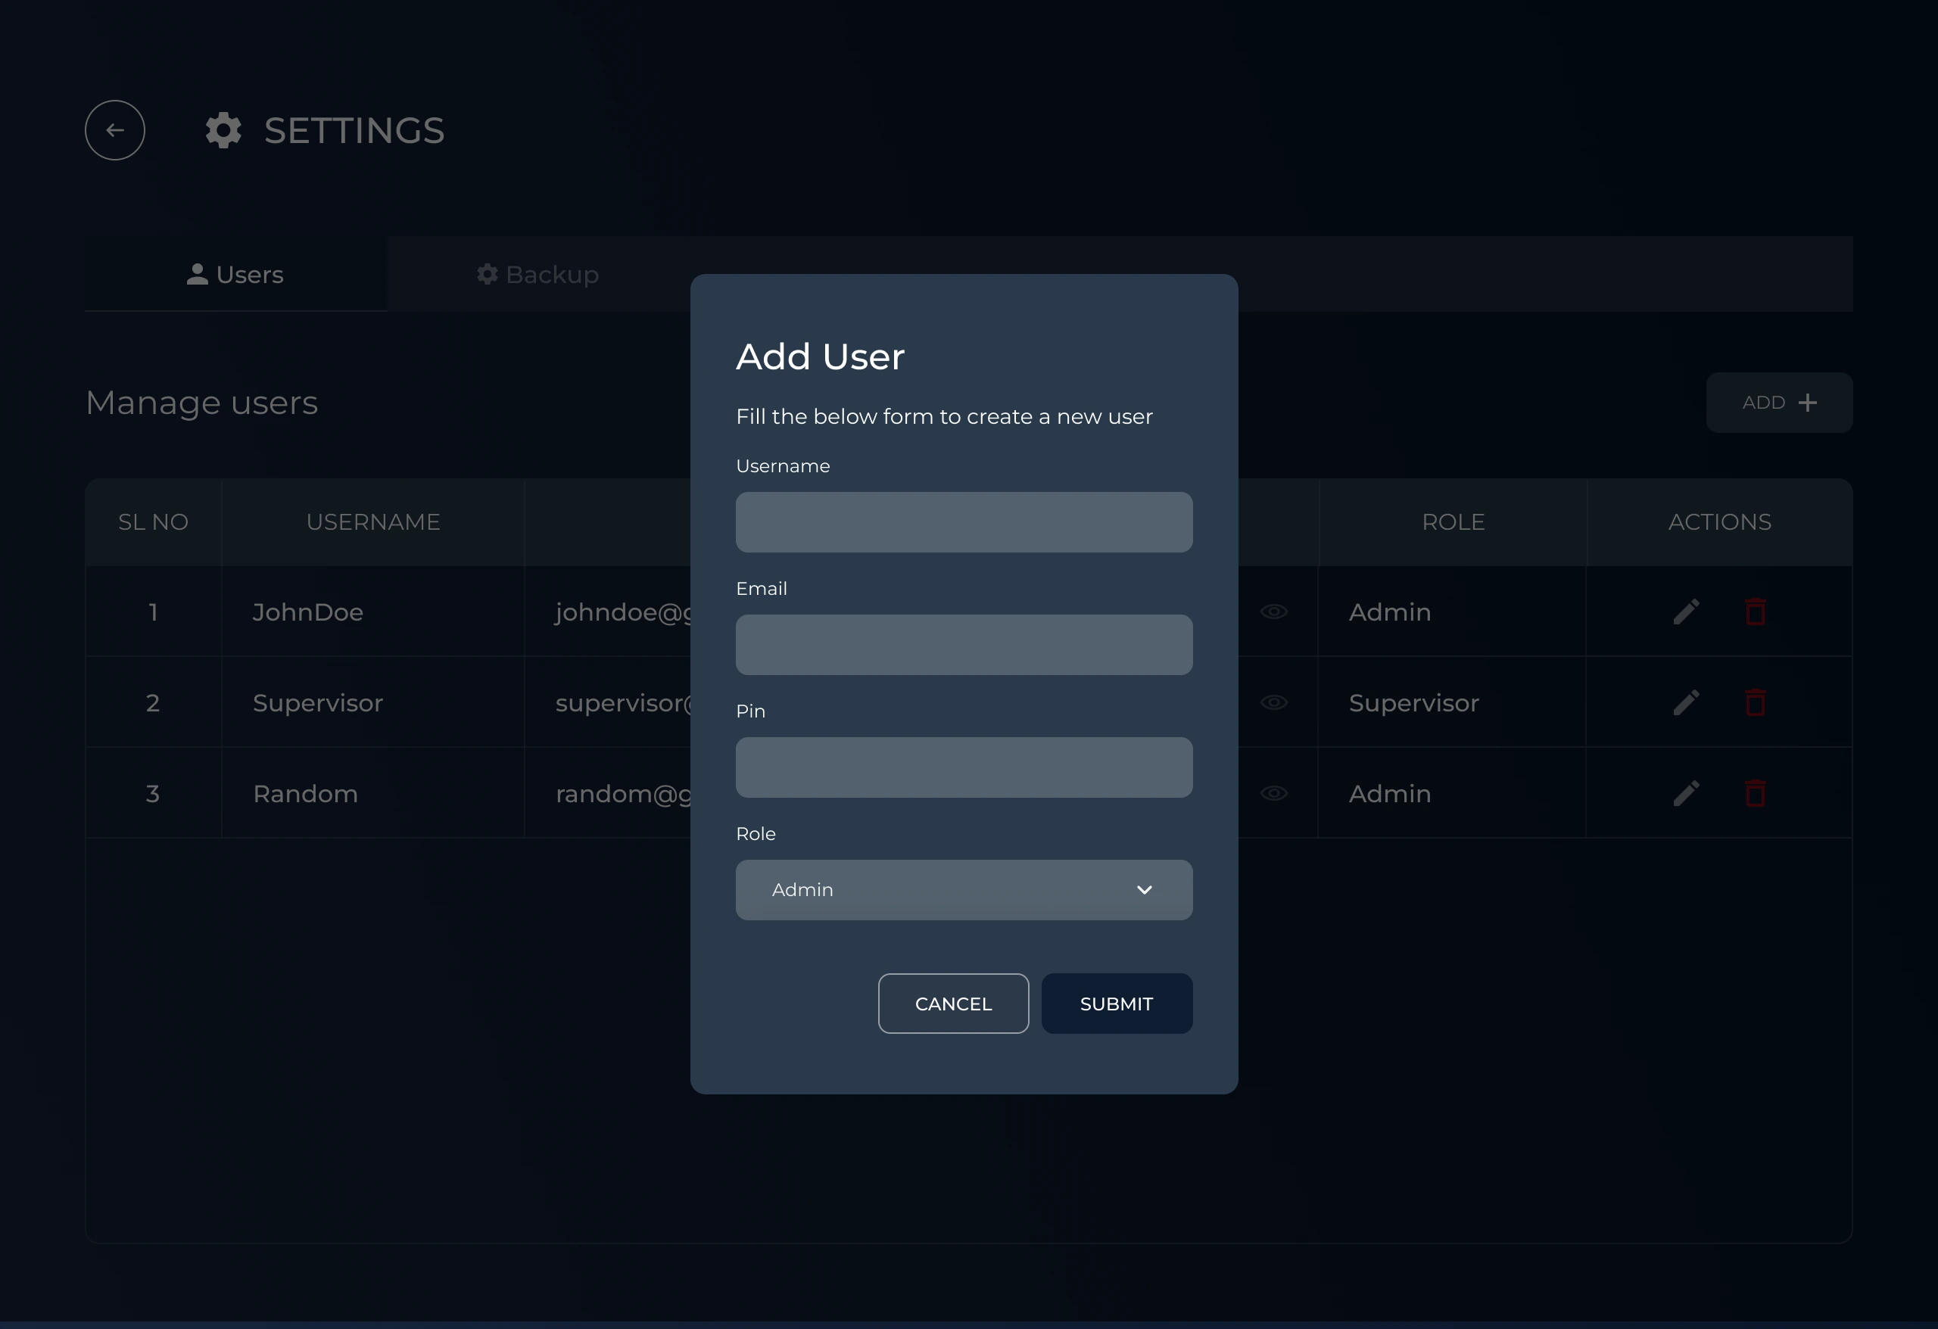1938x1329 pixels.
Task: Edit JohnDoe with the pencil icon
Action: [x=1686, y=611]
